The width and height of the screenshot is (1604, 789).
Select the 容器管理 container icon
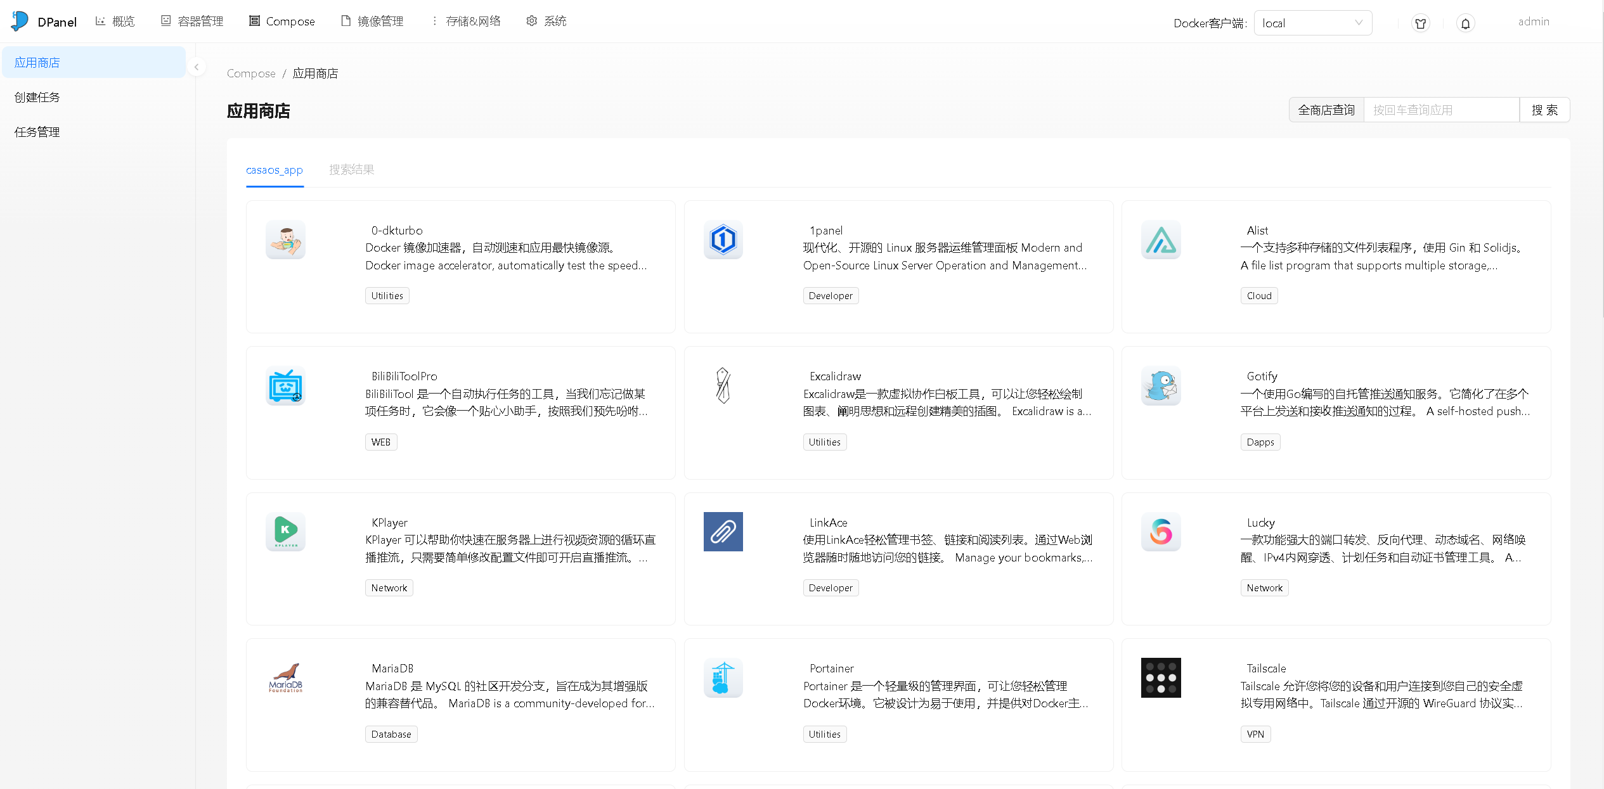[165, 20]
